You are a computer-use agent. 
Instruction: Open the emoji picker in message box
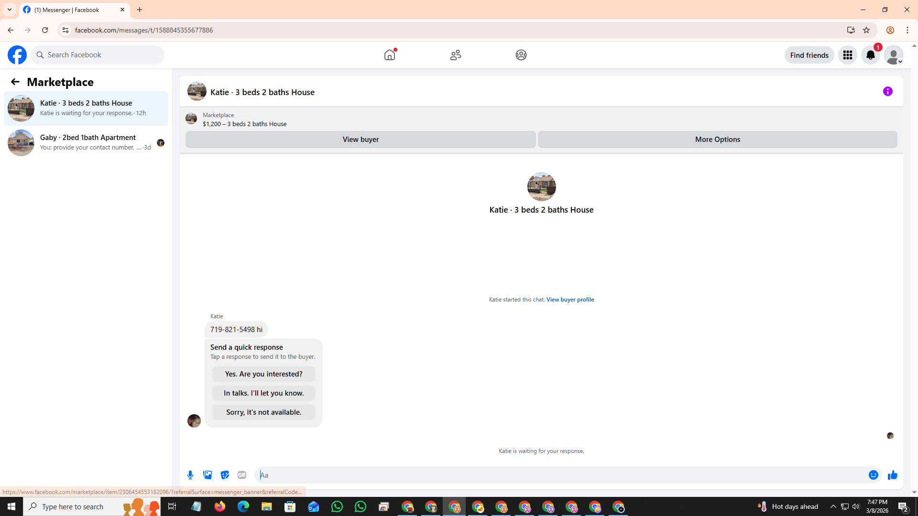pos(873,475)
